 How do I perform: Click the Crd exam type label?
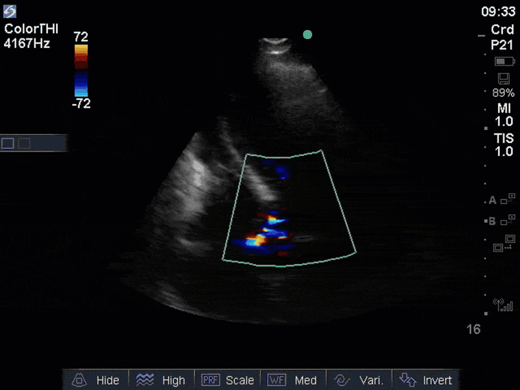click(x=502, y=29)
